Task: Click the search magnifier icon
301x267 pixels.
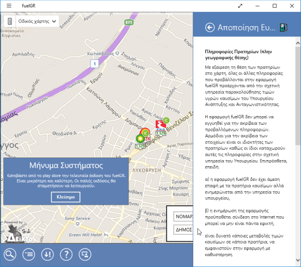Action: [10, 254]
